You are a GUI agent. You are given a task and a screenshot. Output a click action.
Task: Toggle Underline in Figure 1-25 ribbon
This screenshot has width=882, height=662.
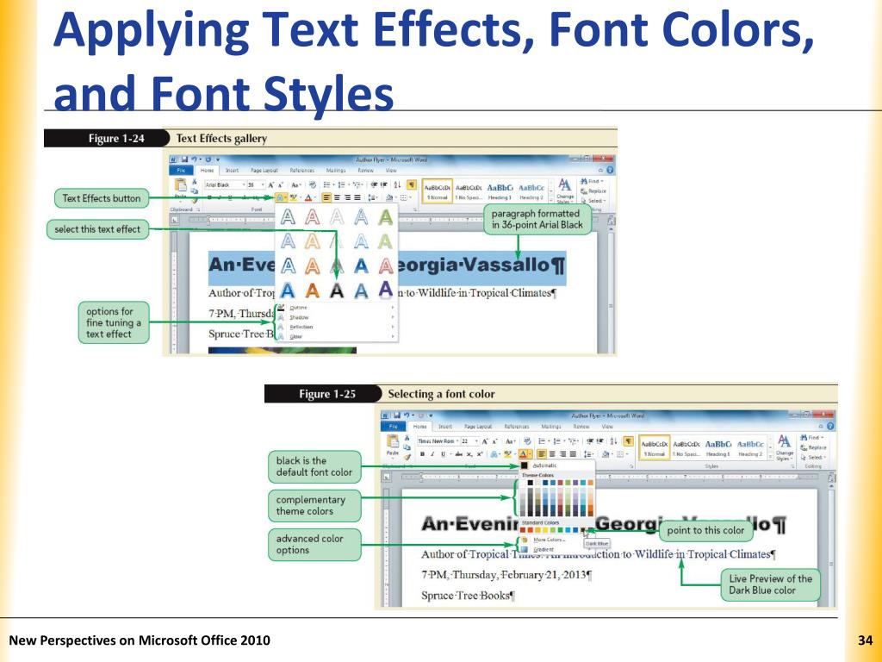pos(444,454)
